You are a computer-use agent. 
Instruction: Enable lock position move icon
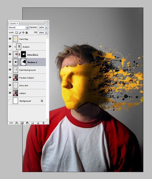point(23,32)
